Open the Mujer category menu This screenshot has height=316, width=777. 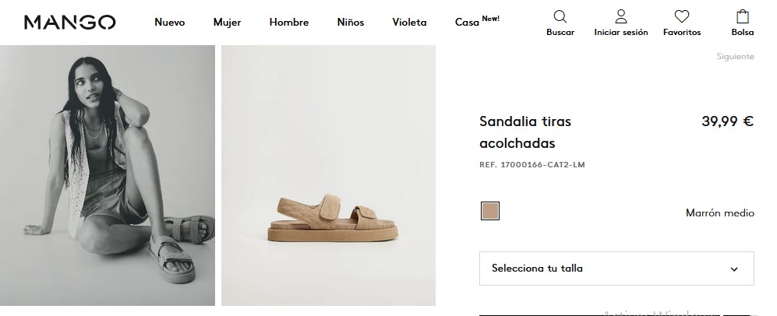pyautogui.click(x=227, y=23)
